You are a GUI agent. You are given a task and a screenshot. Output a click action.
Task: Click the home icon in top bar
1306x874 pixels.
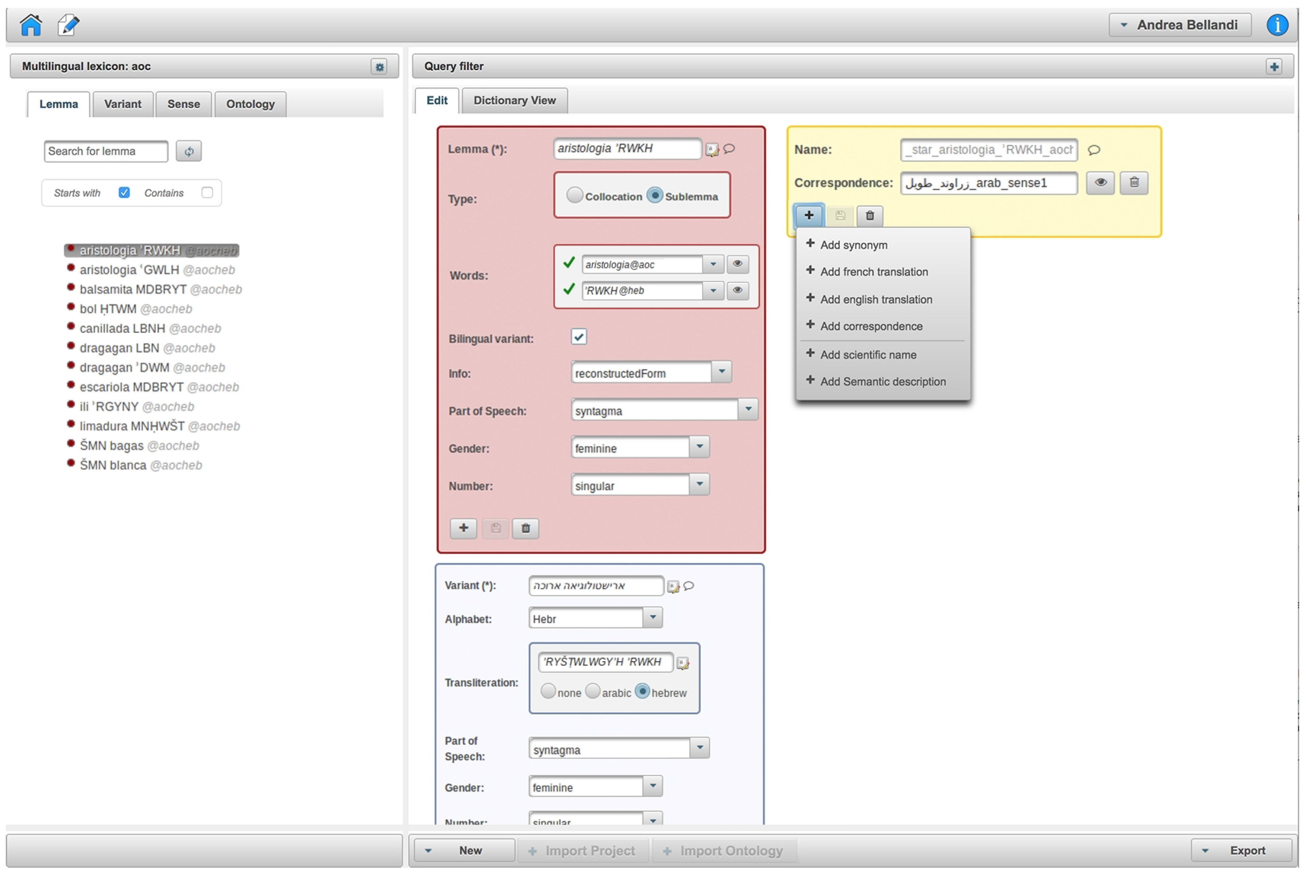(31, 25)
